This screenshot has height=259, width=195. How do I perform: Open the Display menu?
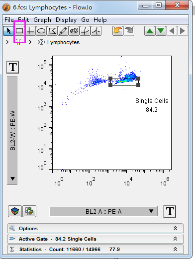tap(66, 20)
